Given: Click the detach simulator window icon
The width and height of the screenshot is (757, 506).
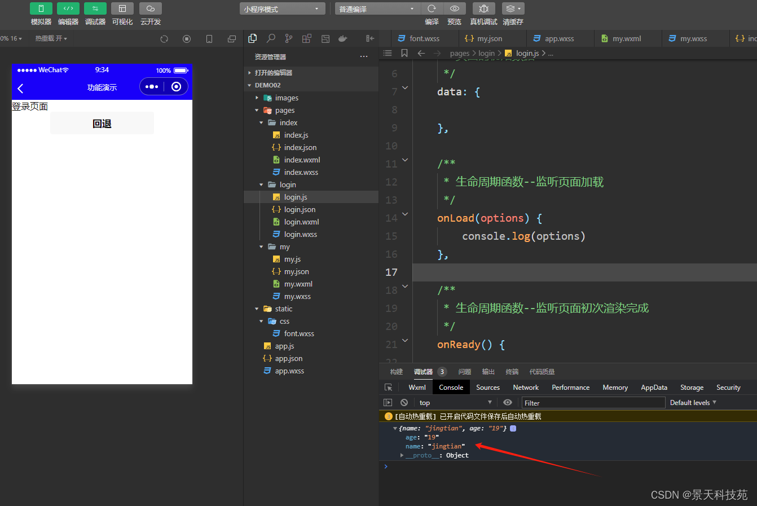Looking at the screenshot, I should [232, 39].
